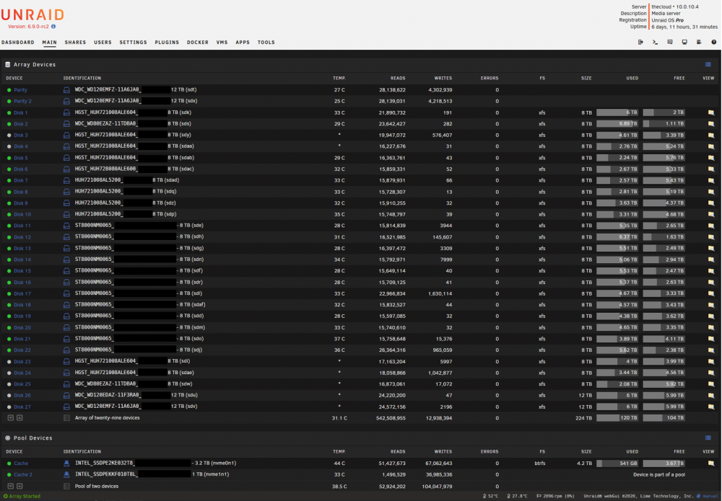Toggle spin state using Disk 9 green dot
This screenshot has height=501, width=722.
point(9,203)
